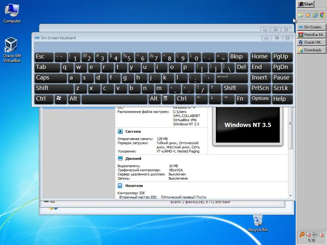Click VirtualBox details scrollbar down arrow
This screenshot has width=327, height=245.
(x=291, y=196)
